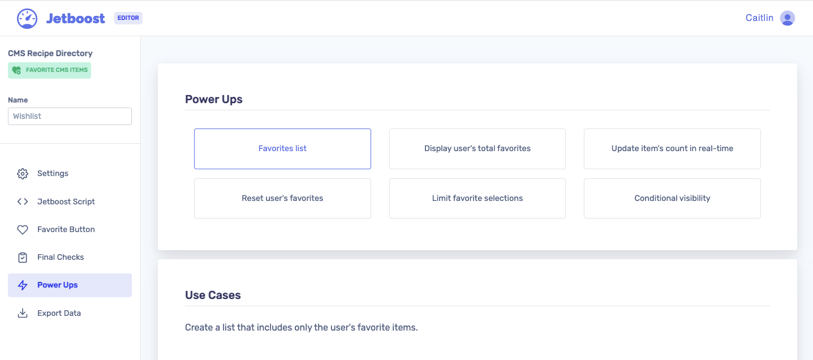Select the Favorites list power up card
Screen dimensions: 813x360
(x=282, y=148)
